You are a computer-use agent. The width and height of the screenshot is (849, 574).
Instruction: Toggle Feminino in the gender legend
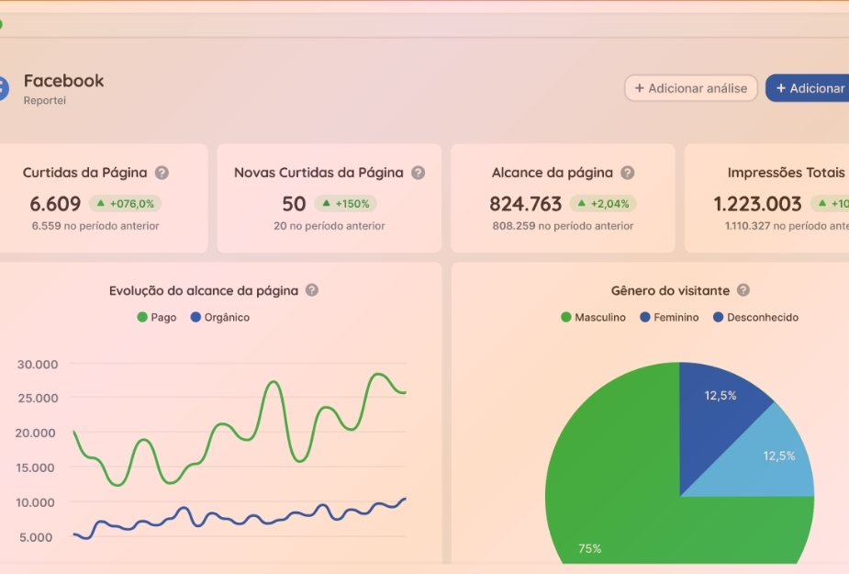pyautogui.click(x=669, y=318)
